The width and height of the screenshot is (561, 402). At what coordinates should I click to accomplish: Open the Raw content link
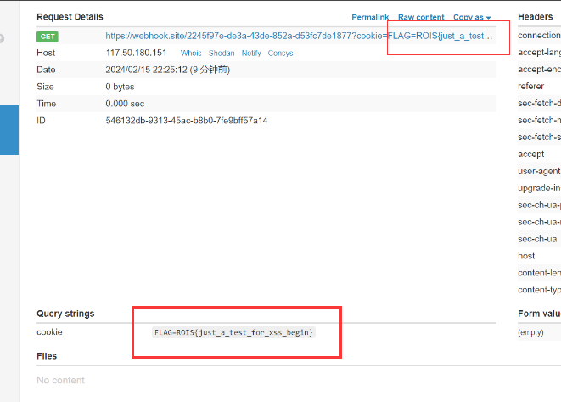(x=421, y=17)
